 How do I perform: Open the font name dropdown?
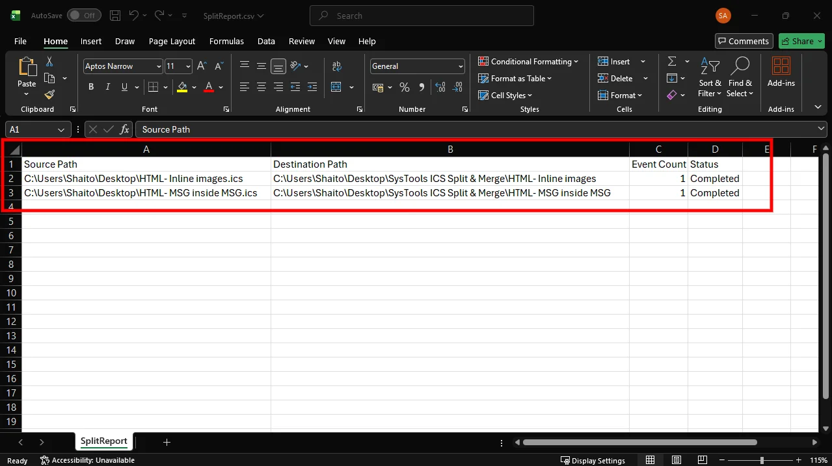(x=159, y=66)
